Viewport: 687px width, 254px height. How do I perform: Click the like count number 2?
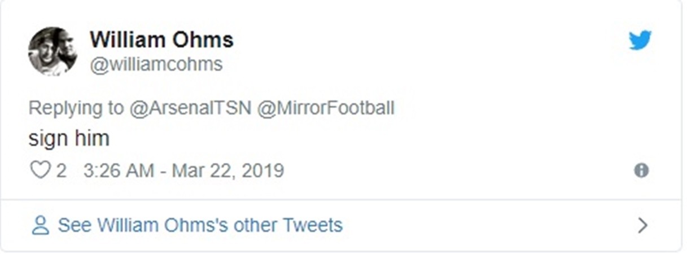[x=61, y=170]
